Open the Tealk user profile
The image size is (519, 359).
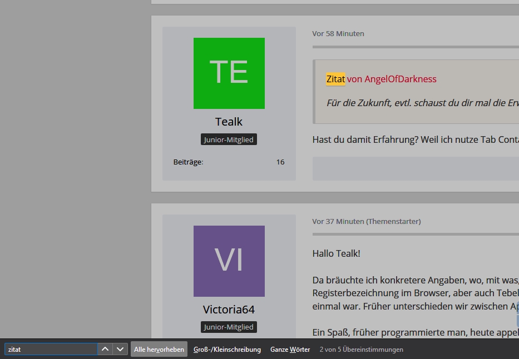coord(229,122)
